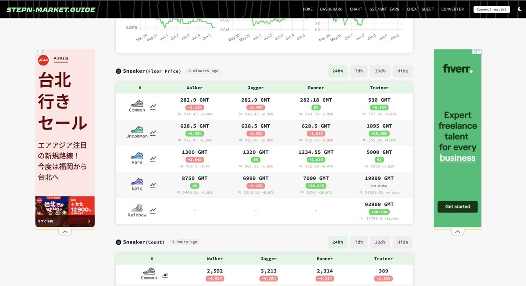
Task: Click the 8 minutes ago timestamp badge
Action: (x=203, y=71)
